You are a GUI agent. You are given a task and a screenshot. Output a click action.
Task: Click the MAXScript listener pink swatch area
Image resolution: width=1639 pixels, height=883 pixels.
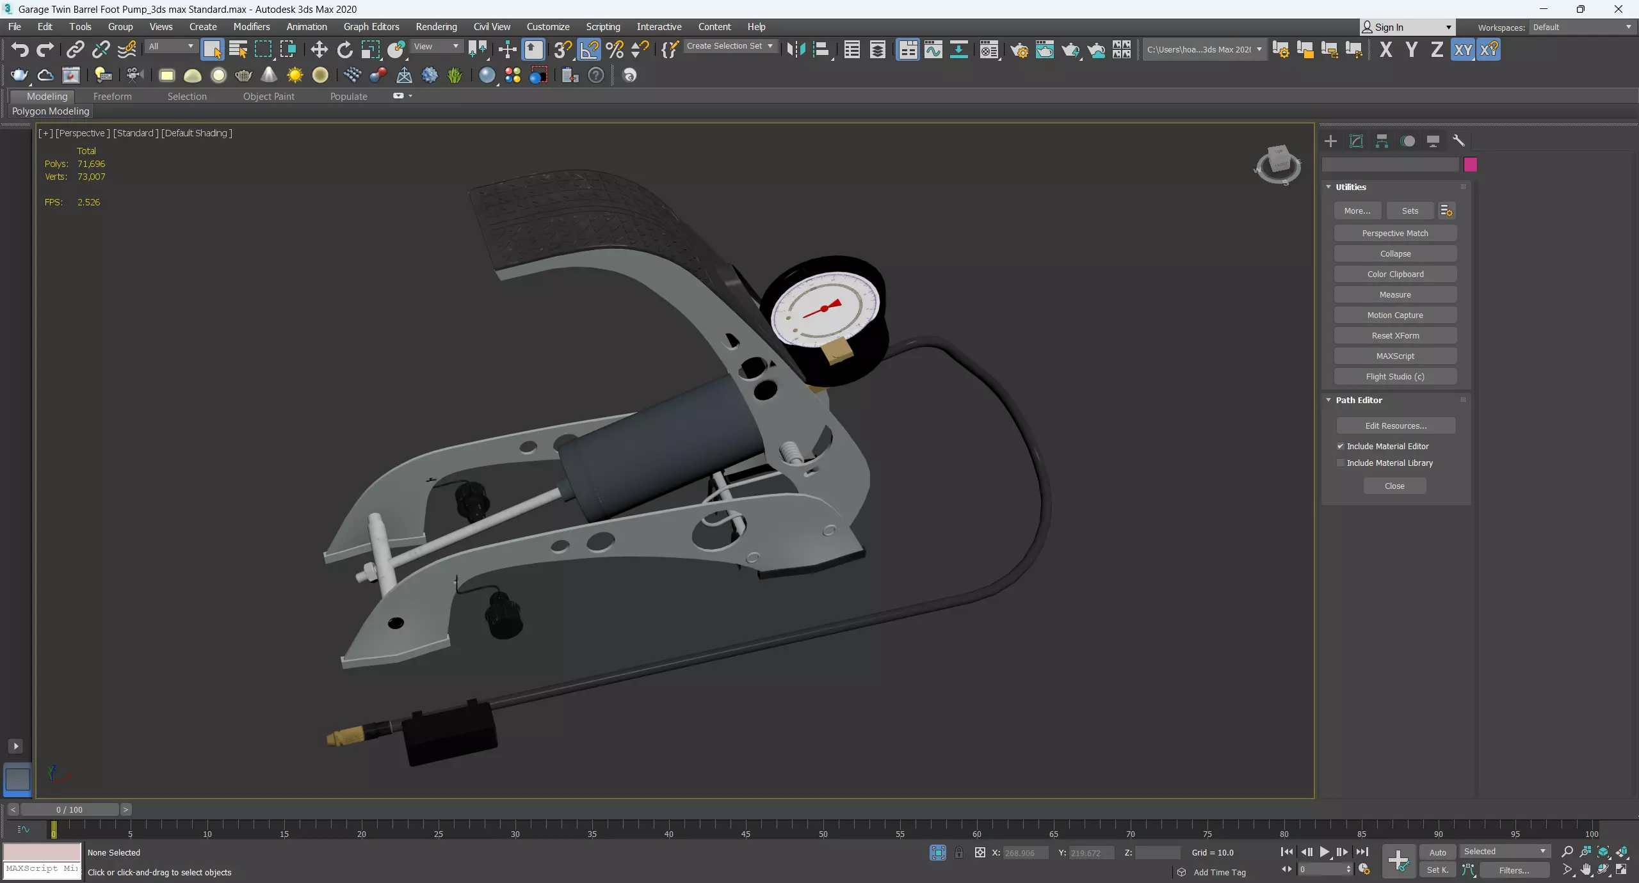coord(42,852)
